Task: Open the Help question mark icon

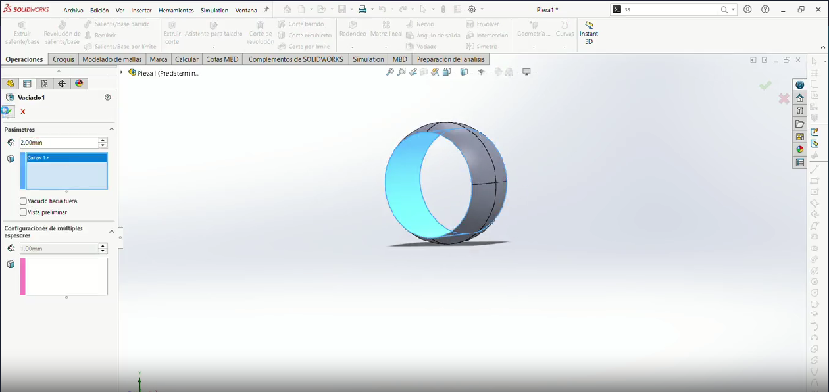Action: 765,10
